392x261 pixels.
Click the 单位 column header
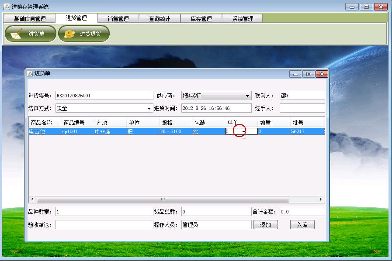pyautogui.click(x=143, y=123)
